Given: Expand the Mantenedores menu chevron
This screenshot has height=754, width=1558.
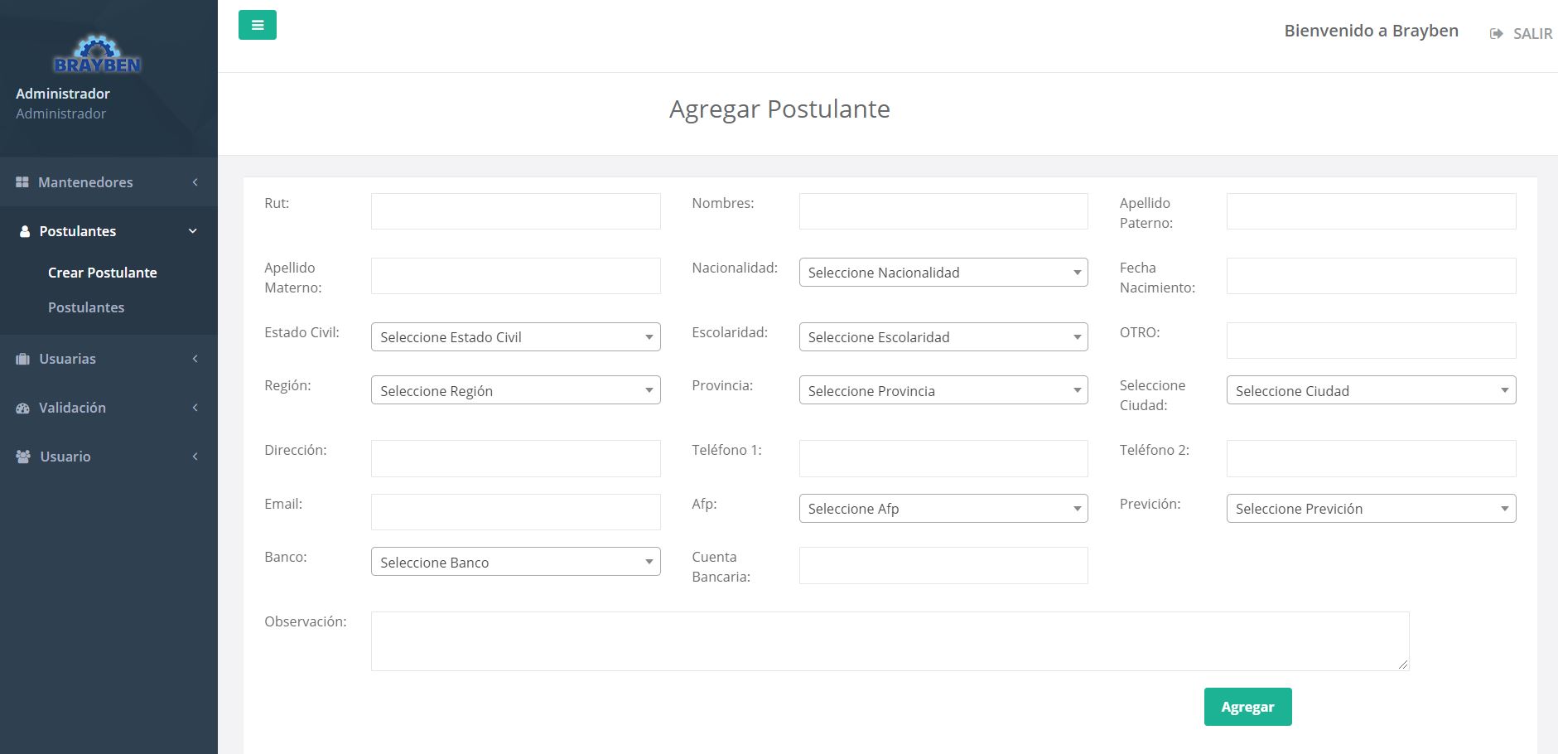Looking at the screenshot, I should tap(195, 182).
